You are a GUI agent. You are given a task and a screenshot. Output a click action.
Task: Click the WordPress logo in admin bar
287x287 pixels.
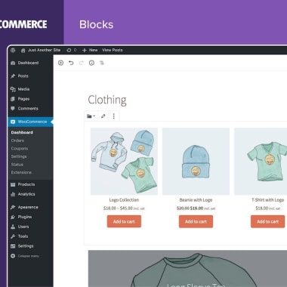click(13, 50)
